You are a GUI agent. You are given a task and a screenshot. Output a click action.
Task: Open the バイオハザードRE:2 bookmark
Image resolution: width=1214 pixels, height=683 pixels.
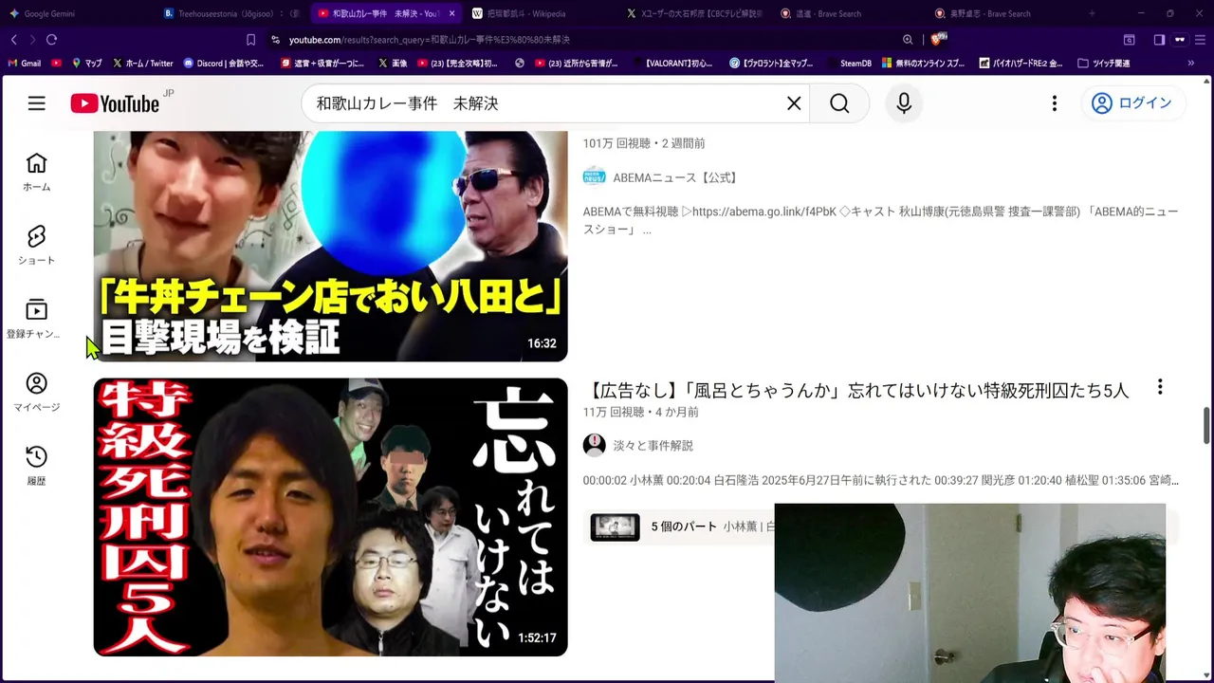pos(1020,64)
